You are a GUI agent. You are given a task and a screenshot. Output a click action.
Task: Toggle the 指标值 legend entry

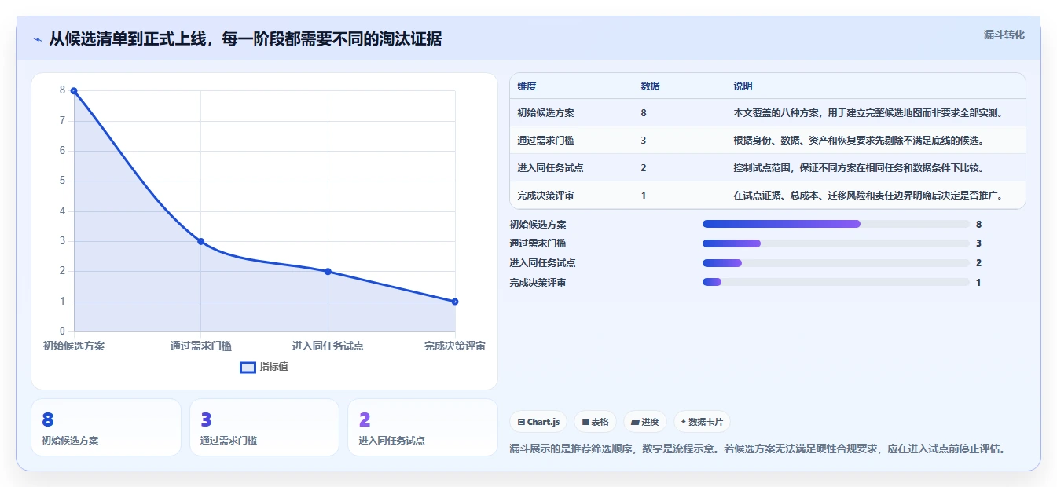[x=264, y=367]
